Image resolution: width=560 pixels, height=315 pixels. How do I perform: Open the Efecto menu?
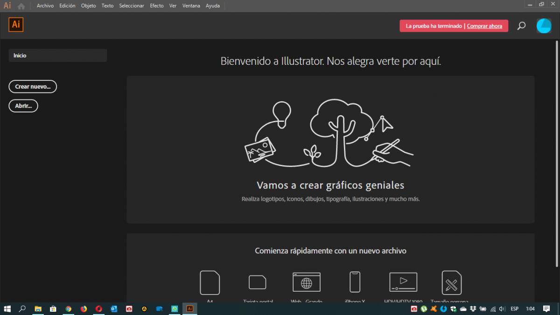coord(157,6)
